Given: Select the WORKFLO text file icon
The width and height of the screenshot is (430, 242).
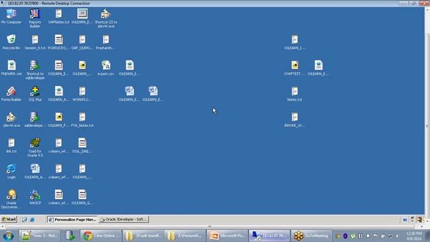Looking at the screenshot, I should (82, 94).
